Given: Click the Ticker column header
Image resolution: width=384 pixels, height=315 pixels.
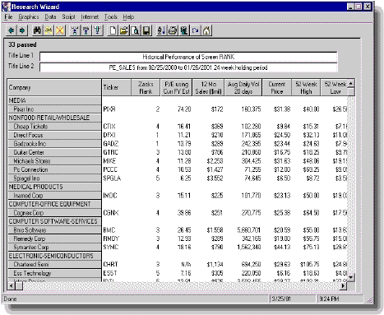Looking at the screenshot, I should pos(117,88).
